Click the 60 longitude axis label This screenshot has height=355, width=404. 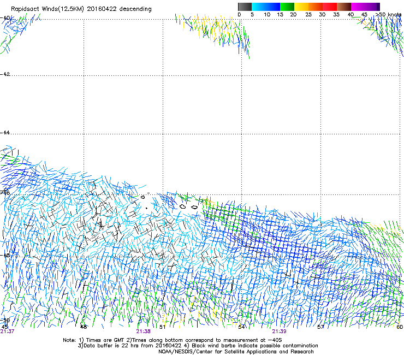pos(400,327)
